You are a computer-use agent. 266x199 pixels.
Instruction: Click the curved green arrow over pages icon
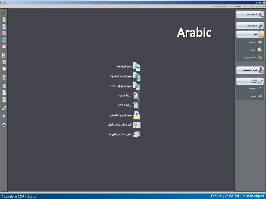coord(4,108)
